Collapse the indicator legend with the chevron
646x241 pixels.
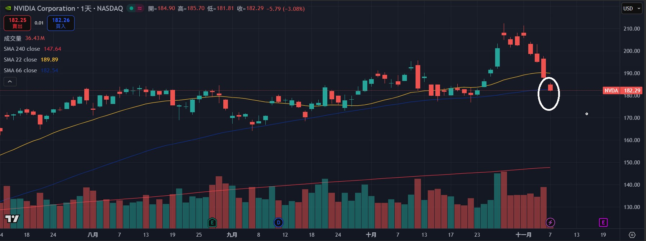coord(10,82)
